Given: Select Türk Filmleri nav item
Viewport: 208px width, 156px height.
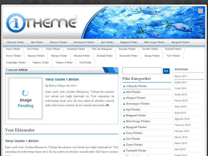Looking at the screenshot, I should (173, 56).
